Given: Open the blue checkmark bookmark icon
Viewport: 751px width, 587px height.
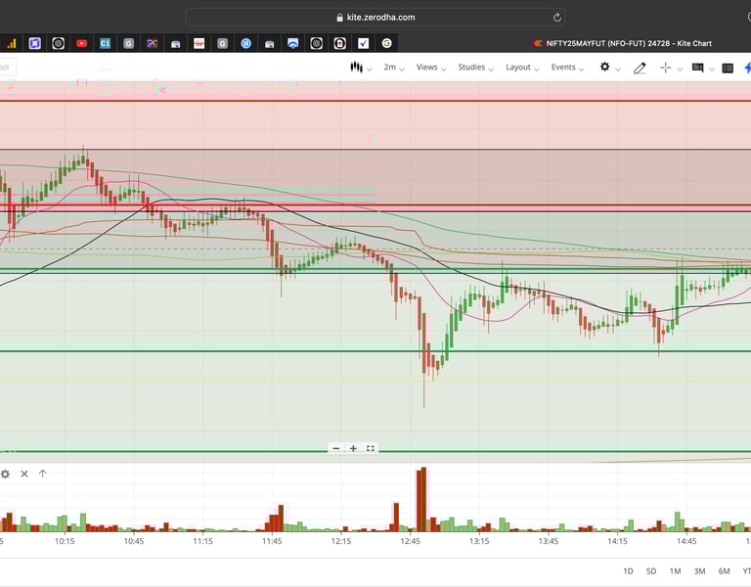Looking at the screenshot, I should tap(363, 44).
